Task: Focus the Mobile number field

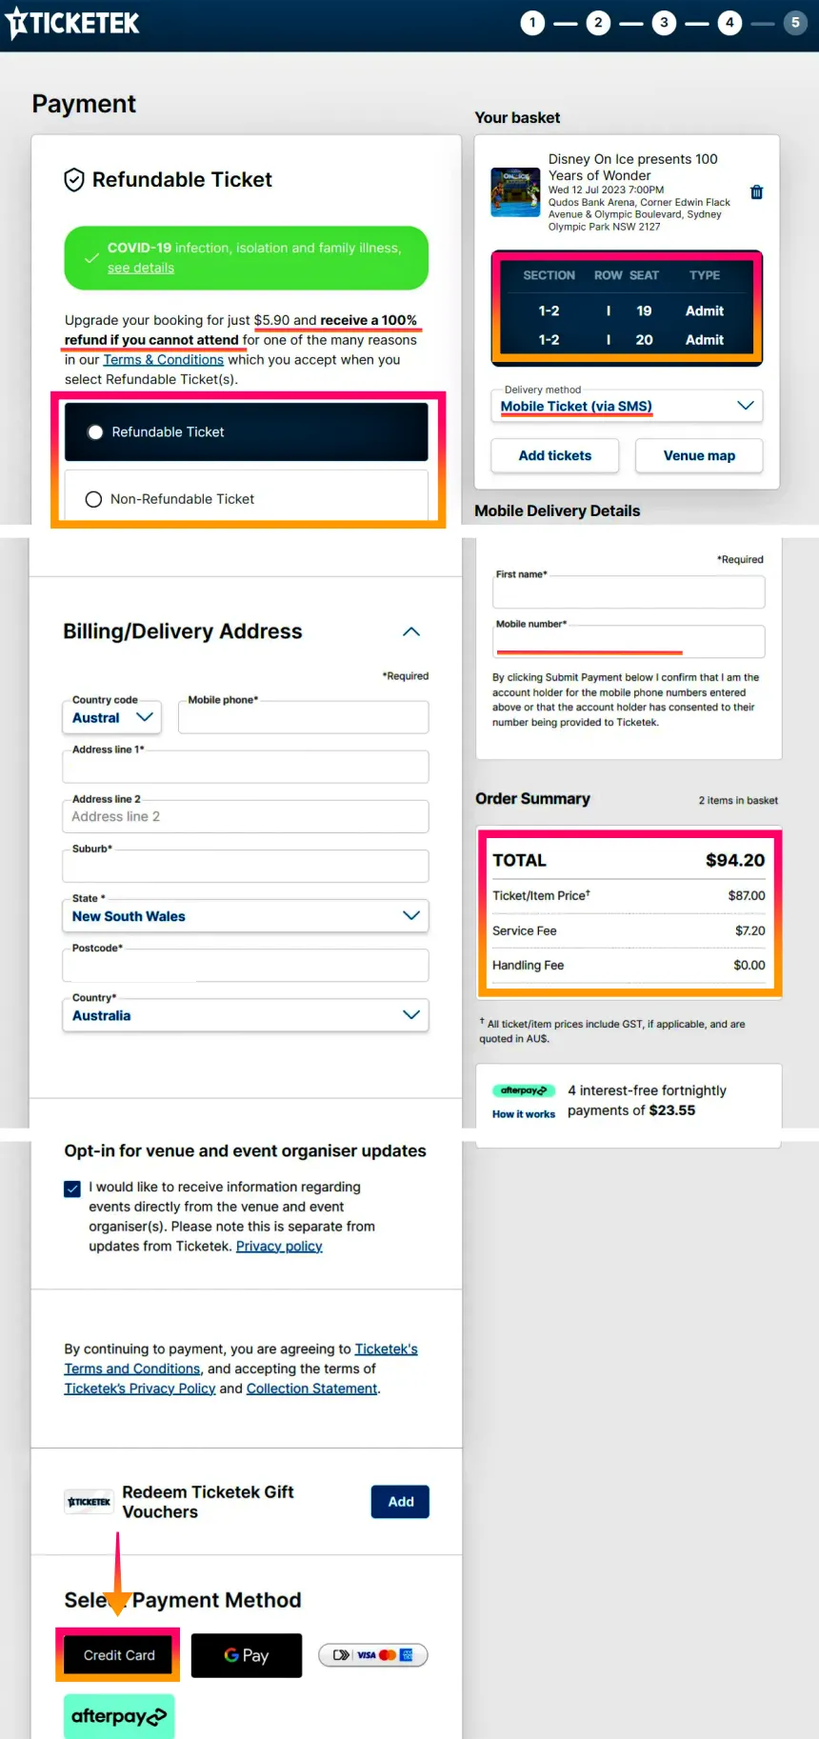Action: [x=629, y=641]
